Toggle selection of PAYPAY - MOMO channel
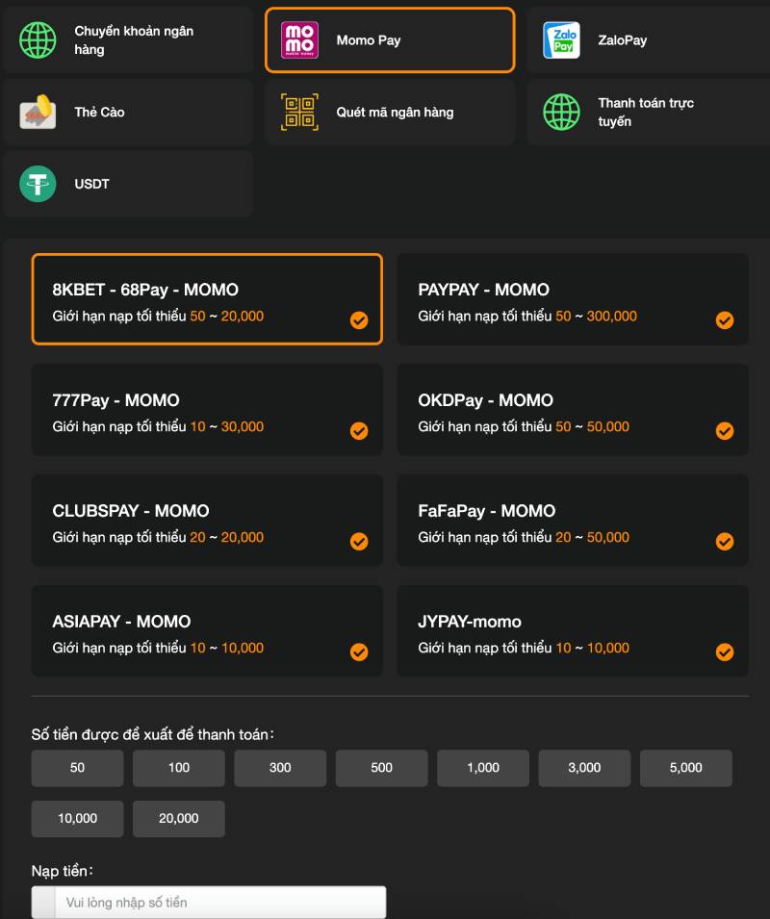 click(x=725, y=320)
